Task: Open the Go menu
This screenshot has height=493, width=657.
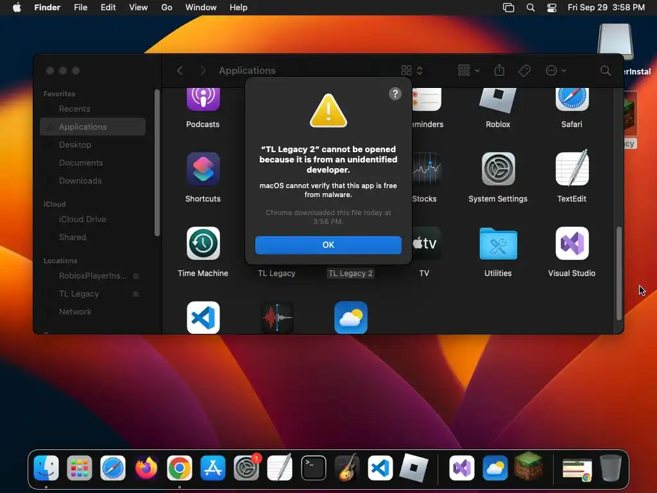Action: tap(167, 8)
